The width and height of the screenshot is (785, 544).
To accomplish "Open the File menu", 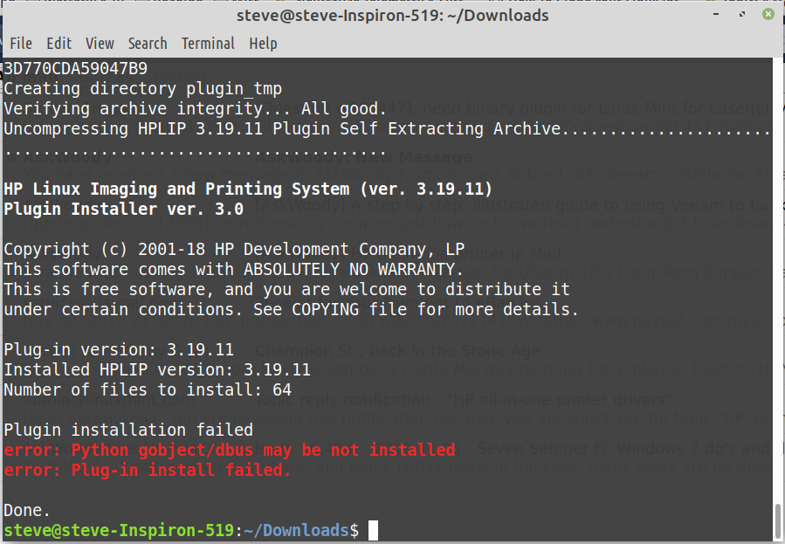I will click(x=21, y=44).
